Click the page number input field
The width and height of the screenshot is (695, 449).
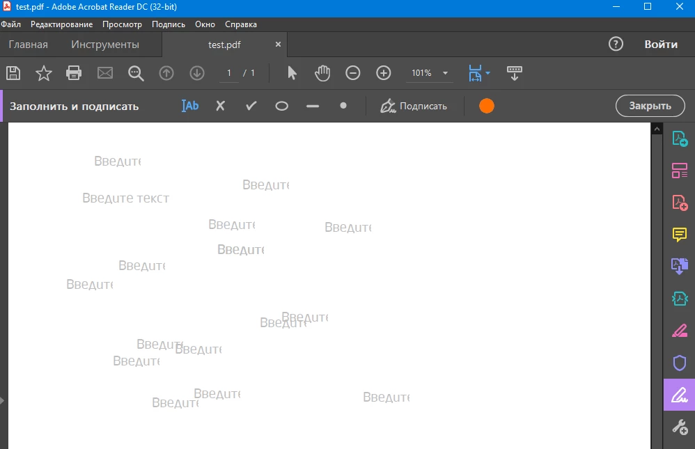coord(229,73)
